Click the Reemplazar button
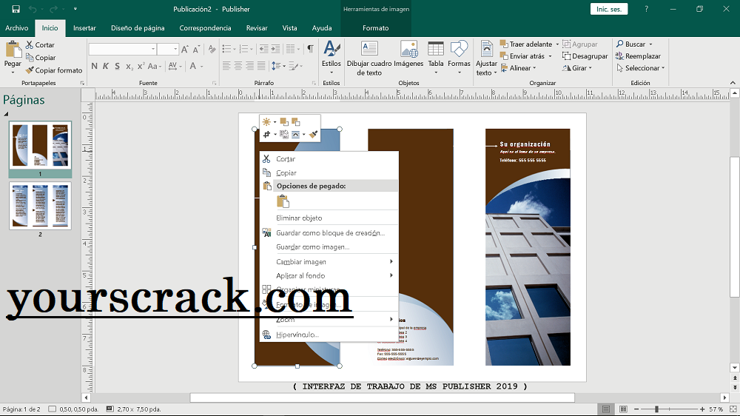 (638, 56)
